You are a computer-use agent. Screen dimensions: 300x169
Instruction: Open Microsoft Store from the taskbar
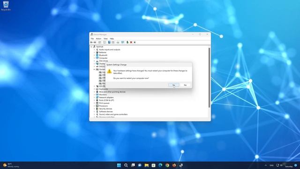[x=153, y=165]
